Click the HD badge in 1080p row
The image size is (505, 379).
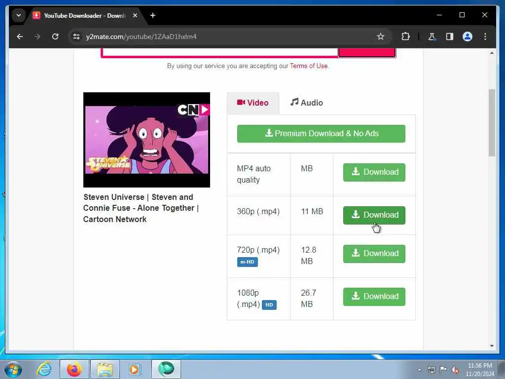[269, 304]
